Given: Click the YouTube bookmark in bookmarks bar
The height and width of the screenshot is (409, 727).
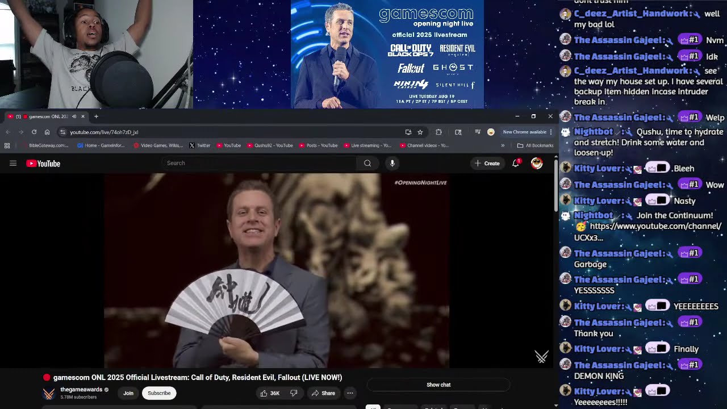Looking at the screenshot, I should click(x=229, y=145).
